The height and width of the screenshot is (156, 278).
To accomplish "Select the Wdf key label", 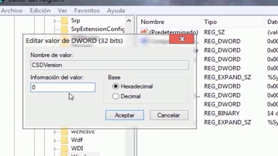I will pos(77,140).
